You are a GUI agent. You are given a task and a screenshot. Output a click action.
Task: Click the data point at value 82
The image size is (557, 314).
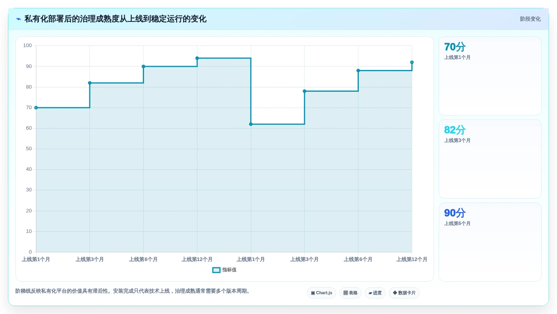(90, 83)
